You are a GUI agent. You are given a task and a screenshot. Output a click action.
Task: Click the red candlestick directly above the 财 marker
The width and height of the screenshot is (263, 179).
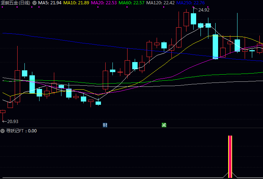(105, 80)
